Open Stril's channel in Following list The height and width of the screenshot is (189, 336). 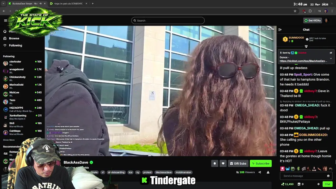pos(22,125)
